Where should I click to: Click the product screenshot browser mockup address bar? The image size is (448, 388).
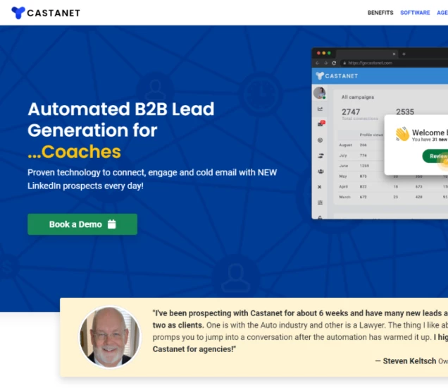[394, 63]
